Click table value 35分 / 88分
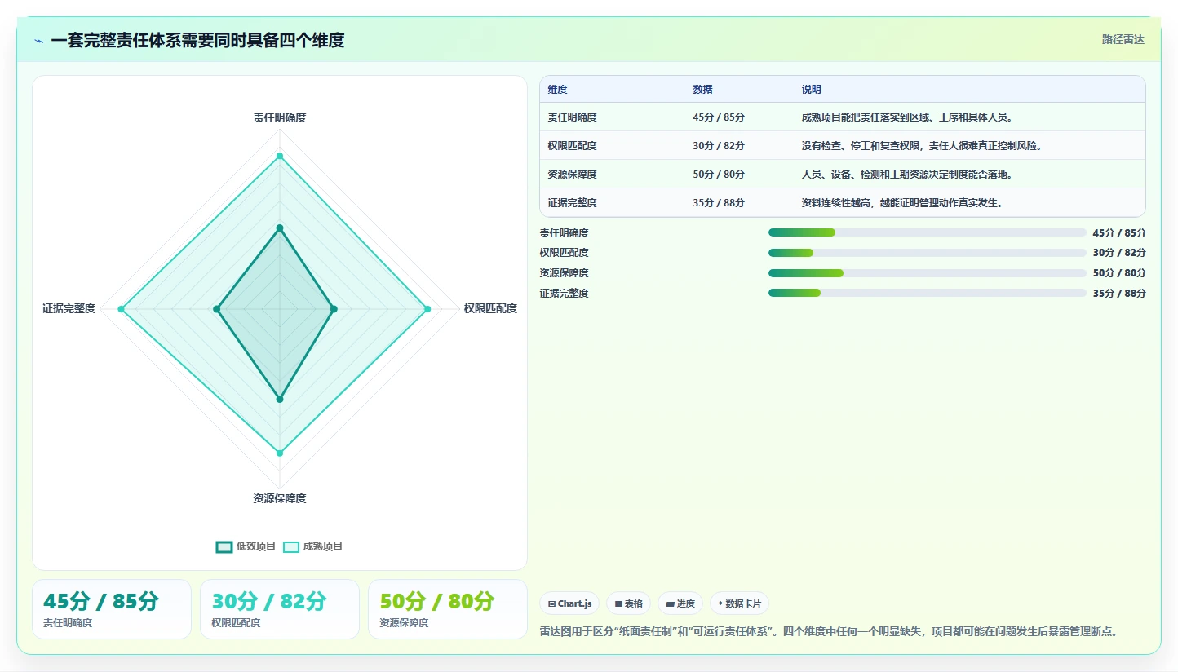Viewport: 1178px width, 672px height. pos(719,202)
